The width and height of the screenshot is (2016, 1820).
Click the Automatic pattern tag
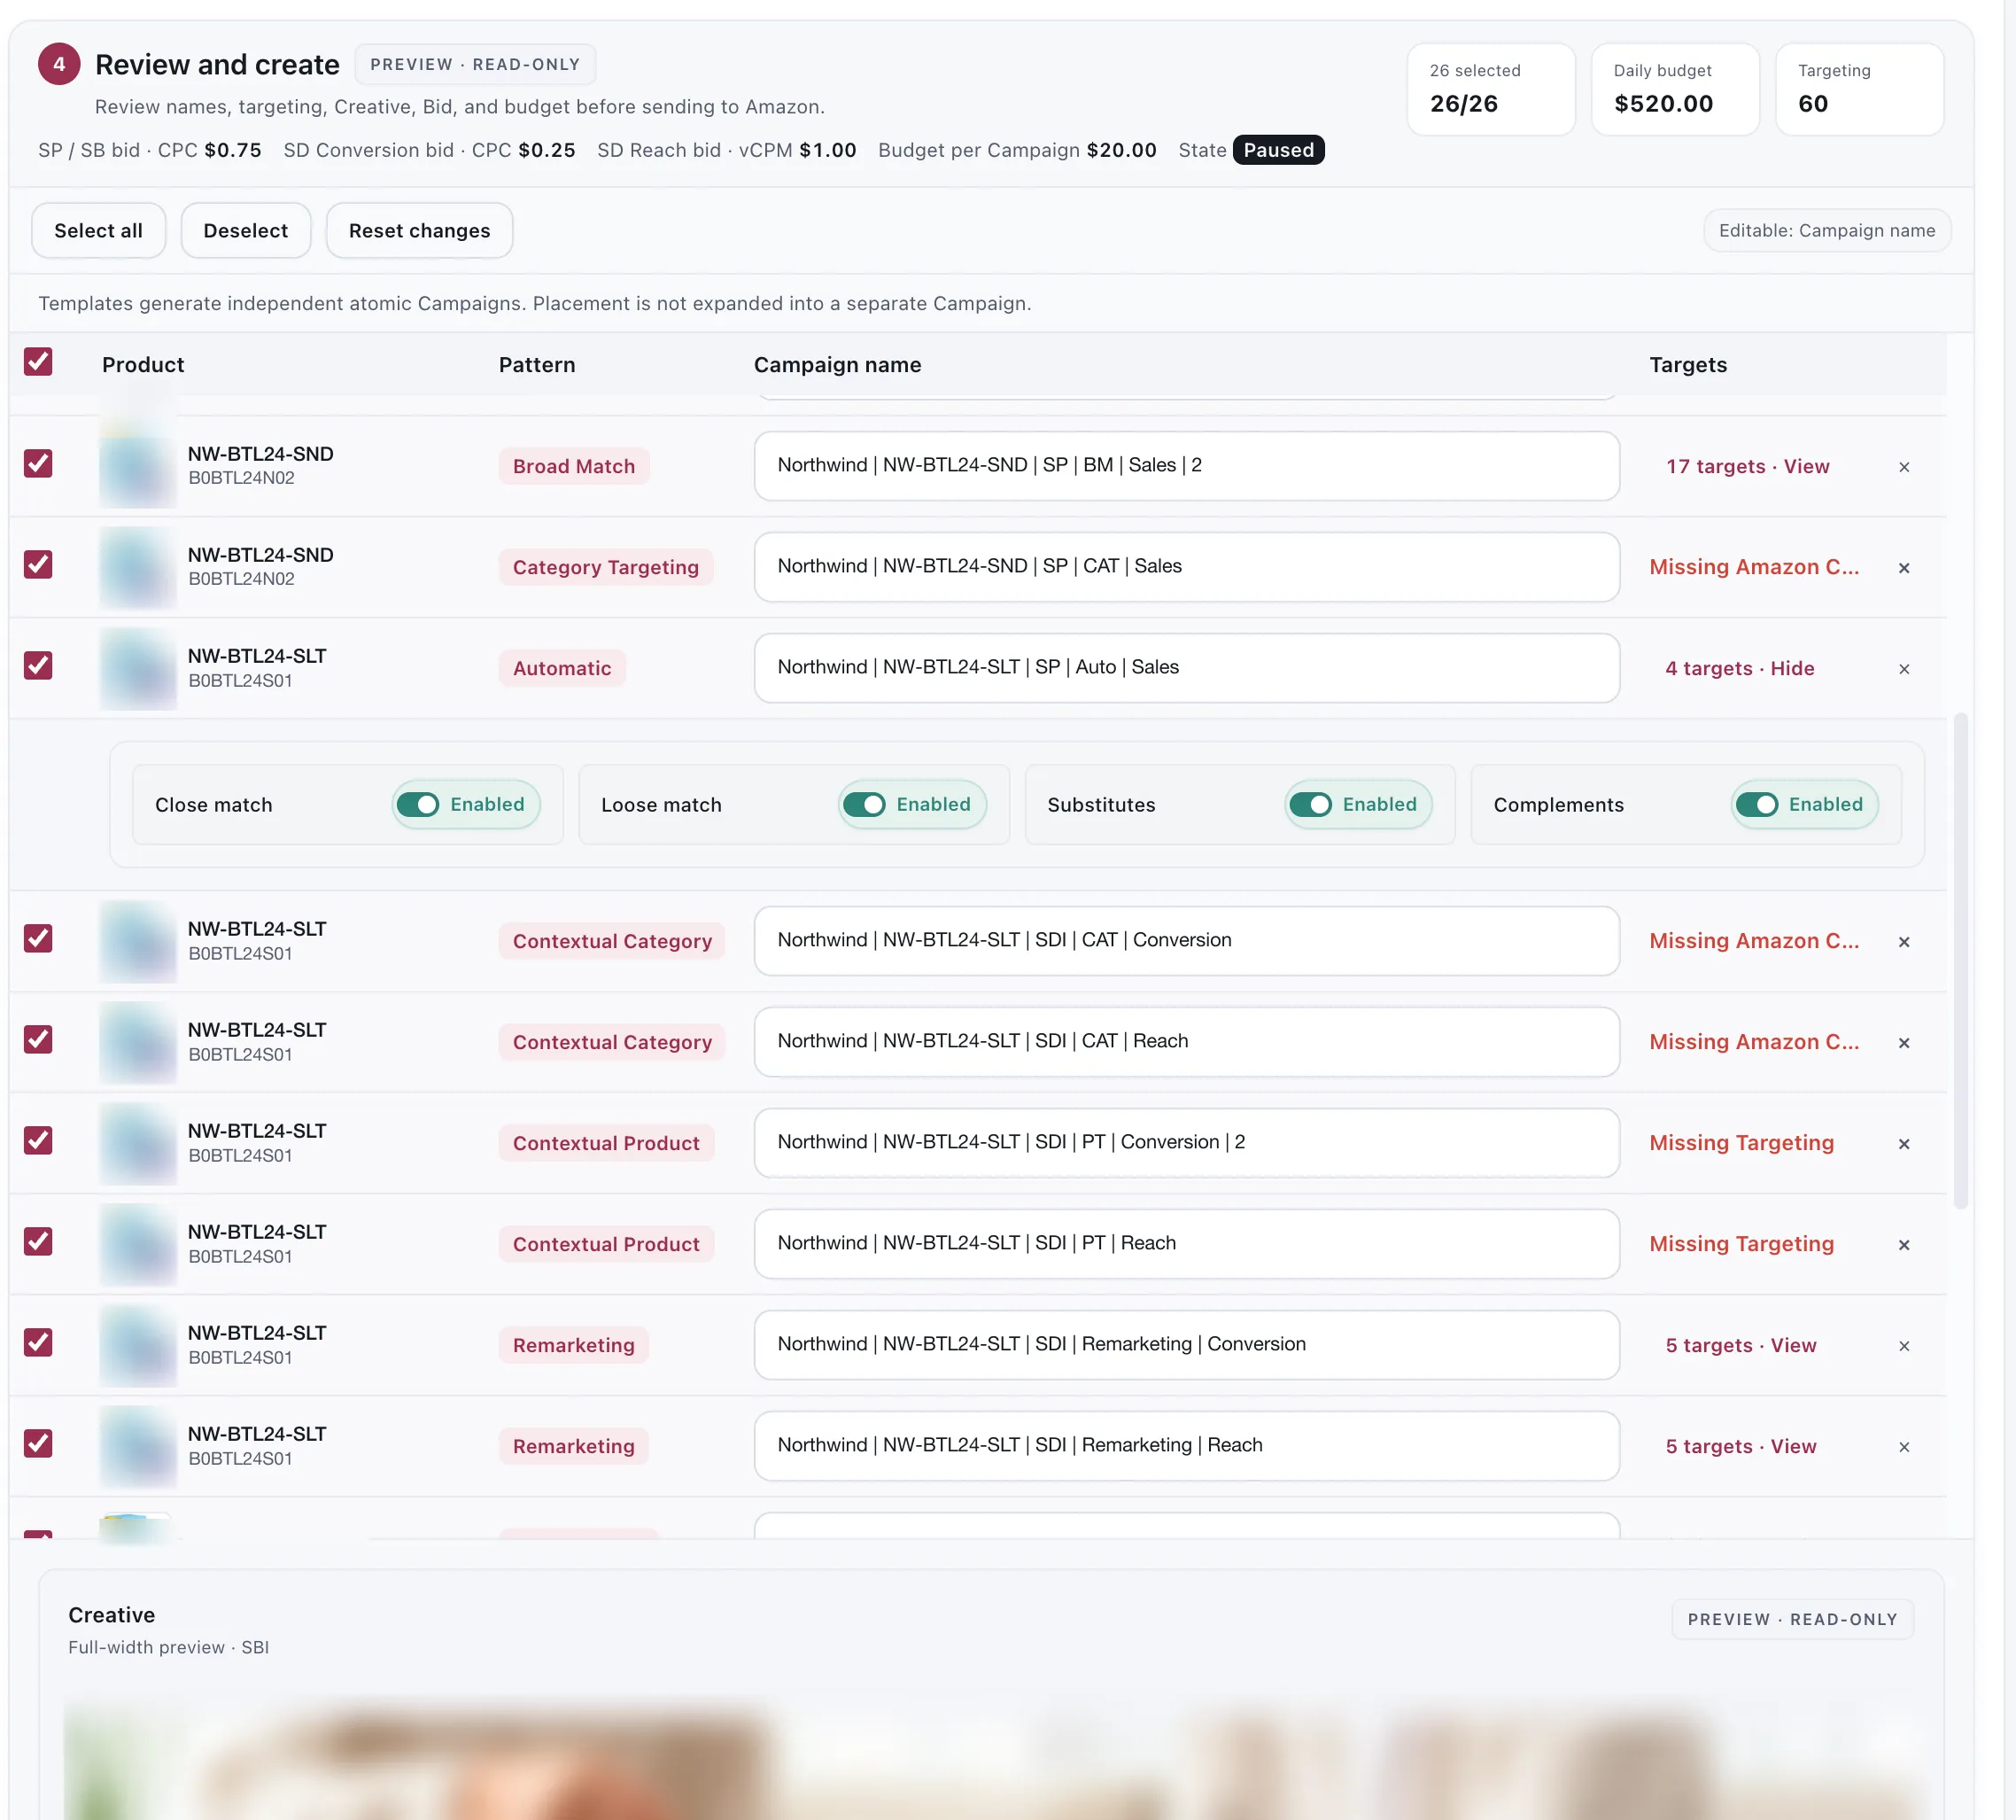click(x=562, y=668)
